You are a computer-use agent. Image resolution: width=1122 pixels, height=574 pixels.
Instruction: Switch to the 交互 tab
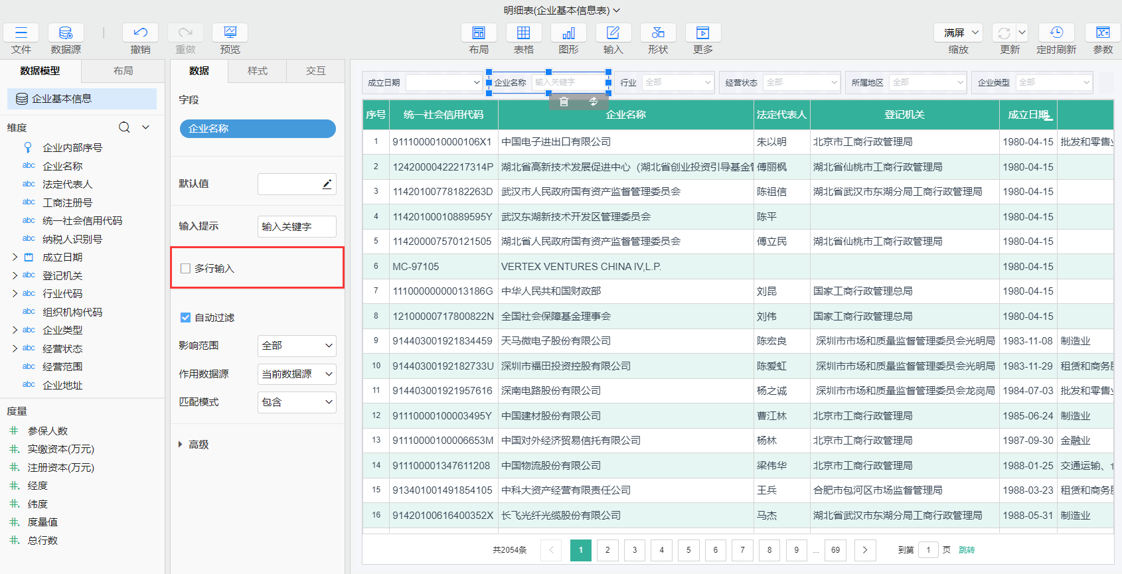coord(315,71)
